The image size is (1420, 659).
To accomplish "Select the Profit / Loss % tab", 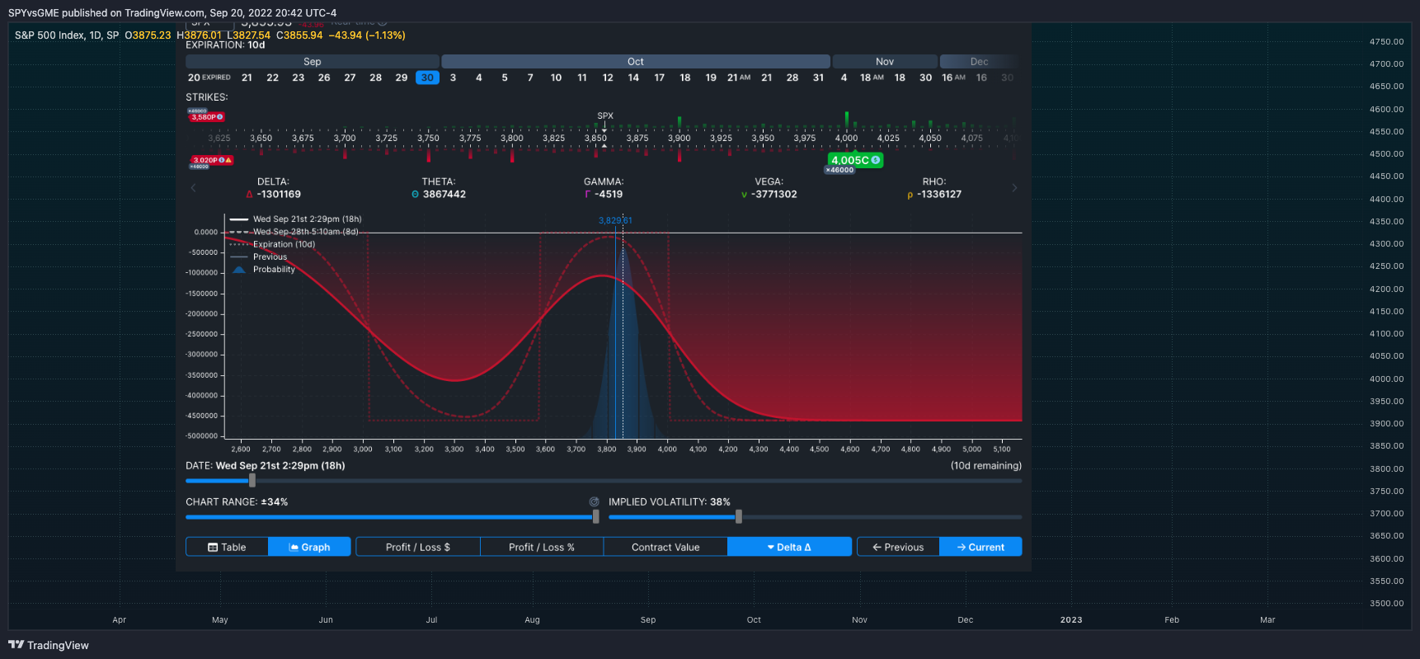I will click(x=542, y=547).
